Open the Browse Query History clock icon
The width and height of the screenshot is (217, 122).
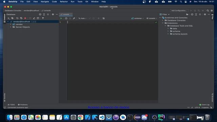pyautogui.click(x=66, y=18)
